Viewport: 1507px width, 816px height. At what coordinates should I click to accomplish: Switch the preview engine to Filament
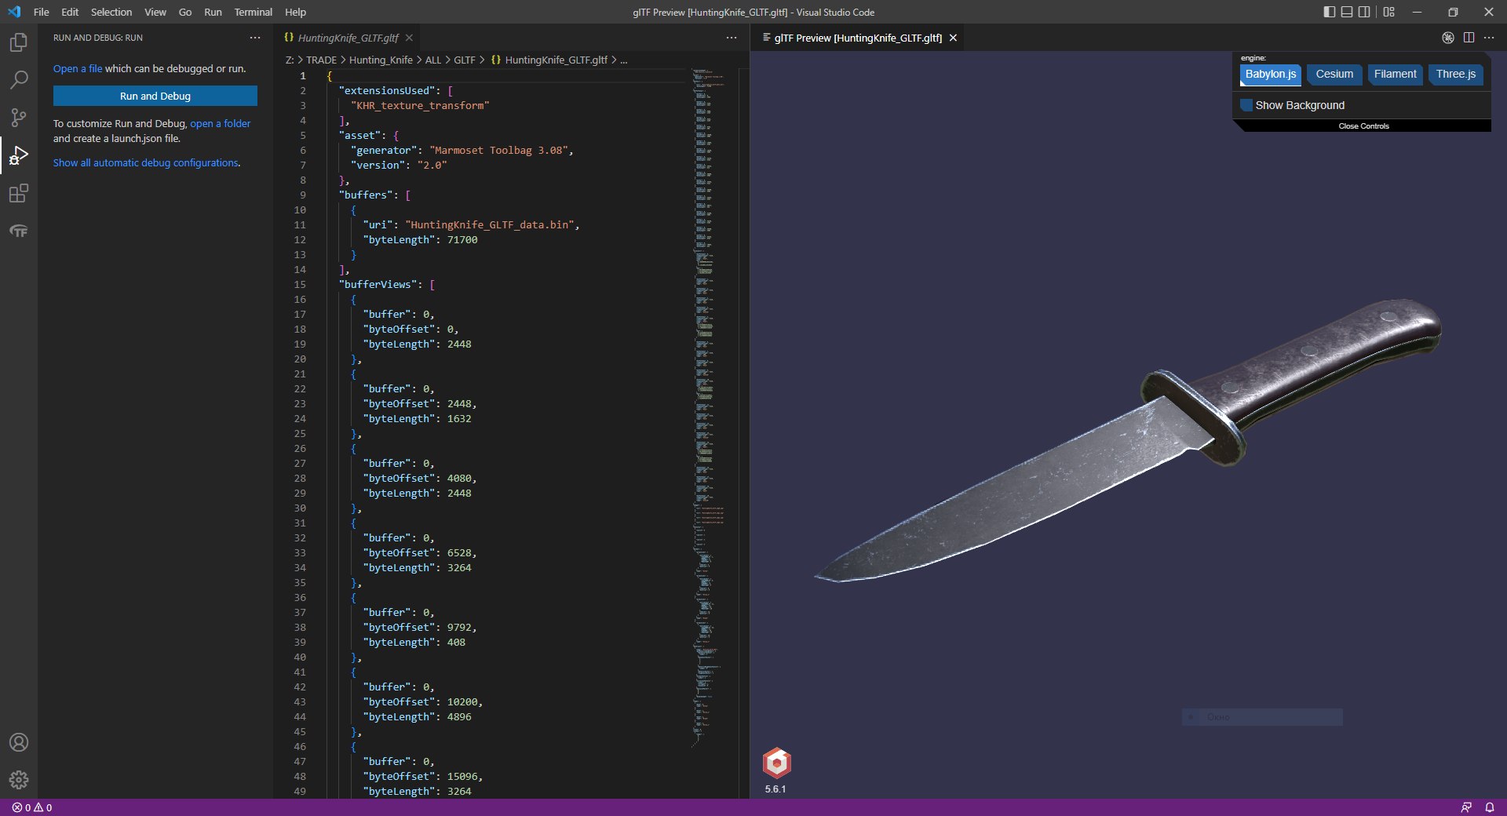point(1395,75)
